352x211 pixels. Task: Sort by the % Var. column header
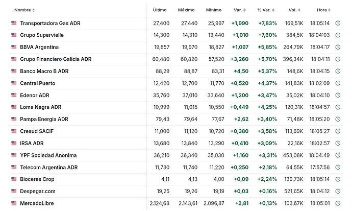[x=266, y=10]
